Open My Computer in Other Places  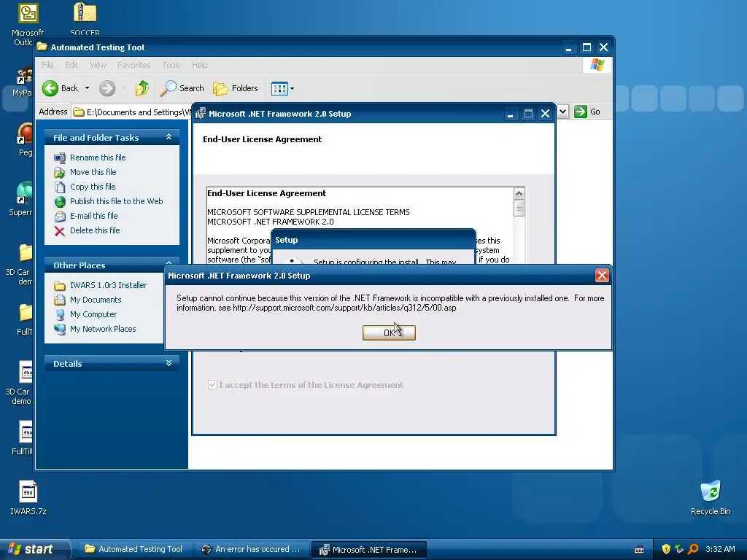click(x=93, y=314)
